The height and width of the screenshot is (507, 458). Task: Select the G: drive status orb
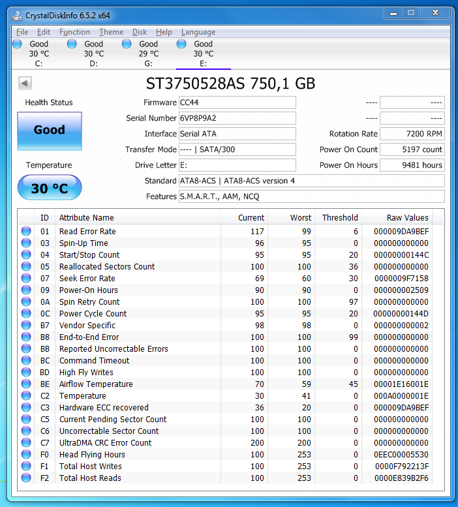pyautogui.click(x=127, y=44)
